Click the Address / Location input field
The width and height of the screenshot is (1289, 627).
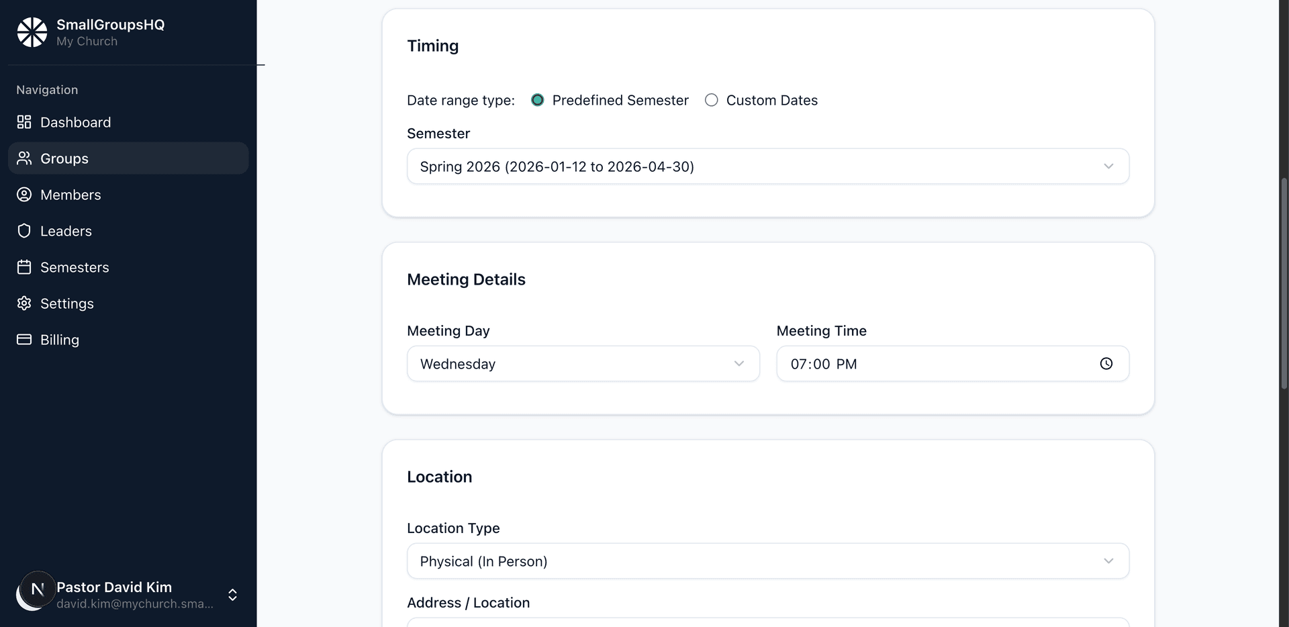pyautogui.click(x=767, y=624)
